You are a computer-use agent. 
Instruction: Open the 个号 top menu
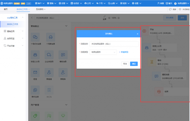(101, 3)
